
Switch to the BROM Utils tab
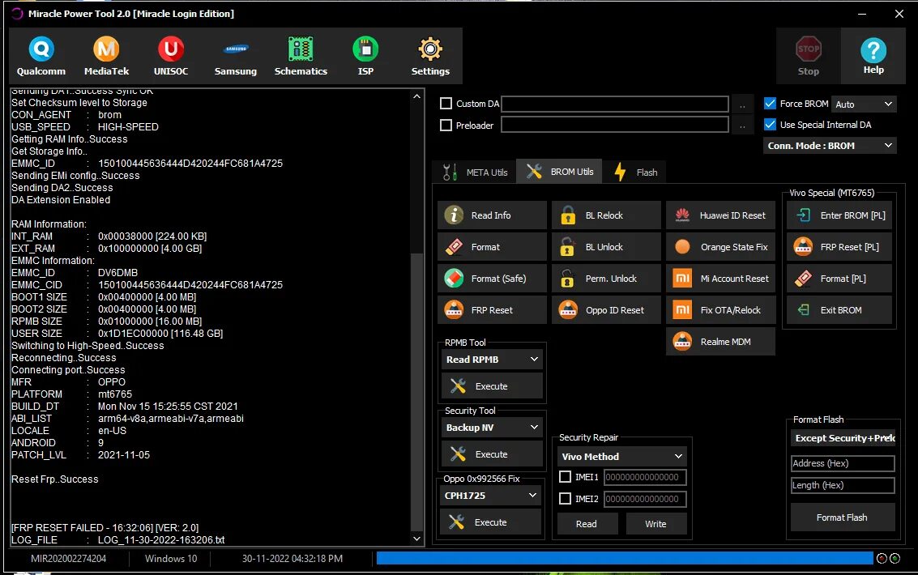559,172
